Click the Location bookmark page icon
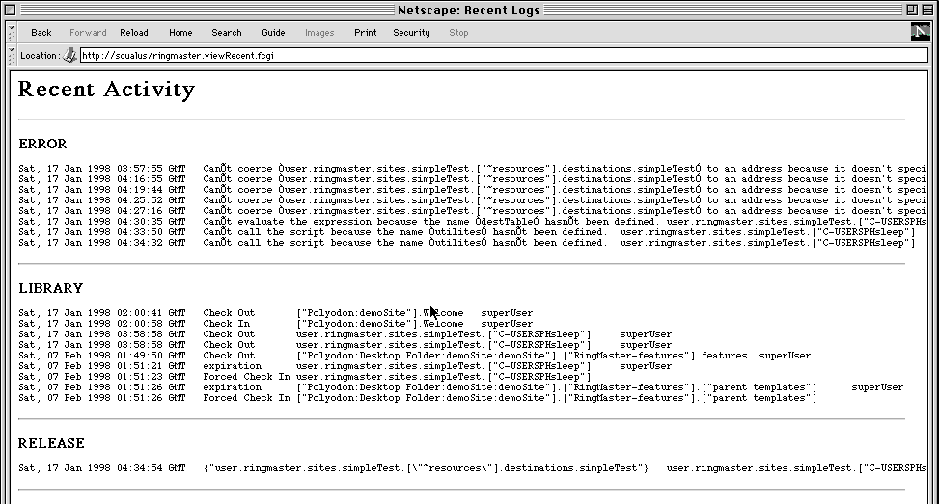 pyautogui.click(x=69, y=56)
